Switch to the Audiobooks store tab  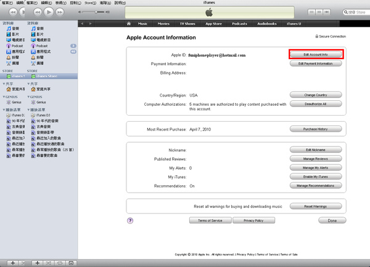[267, 23]
